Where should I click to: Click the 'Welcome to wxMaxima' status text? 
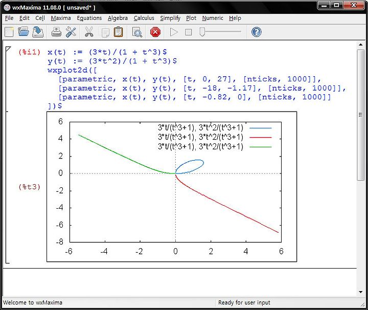tap(33, 302)
